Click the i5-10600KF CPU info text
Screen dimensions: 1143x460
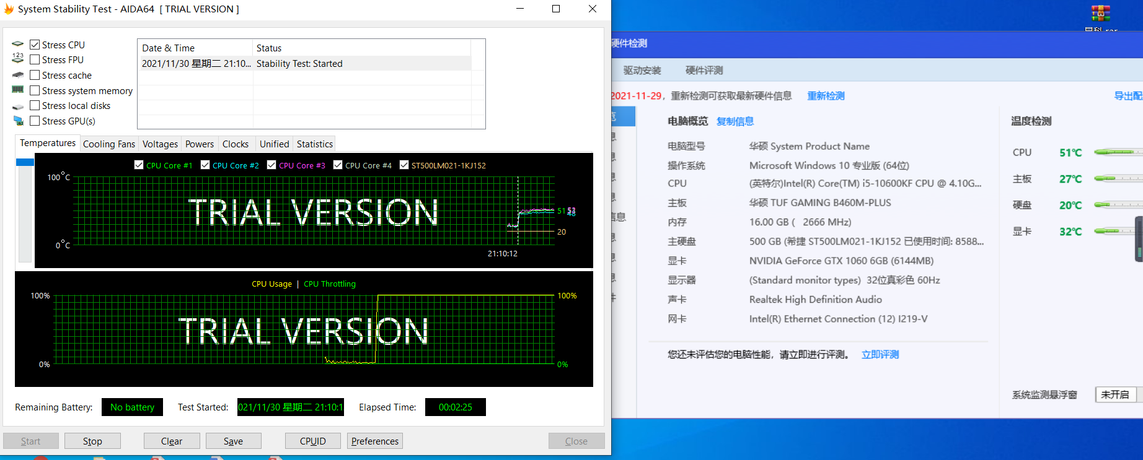pyautogui.click(x=865, y=184)
